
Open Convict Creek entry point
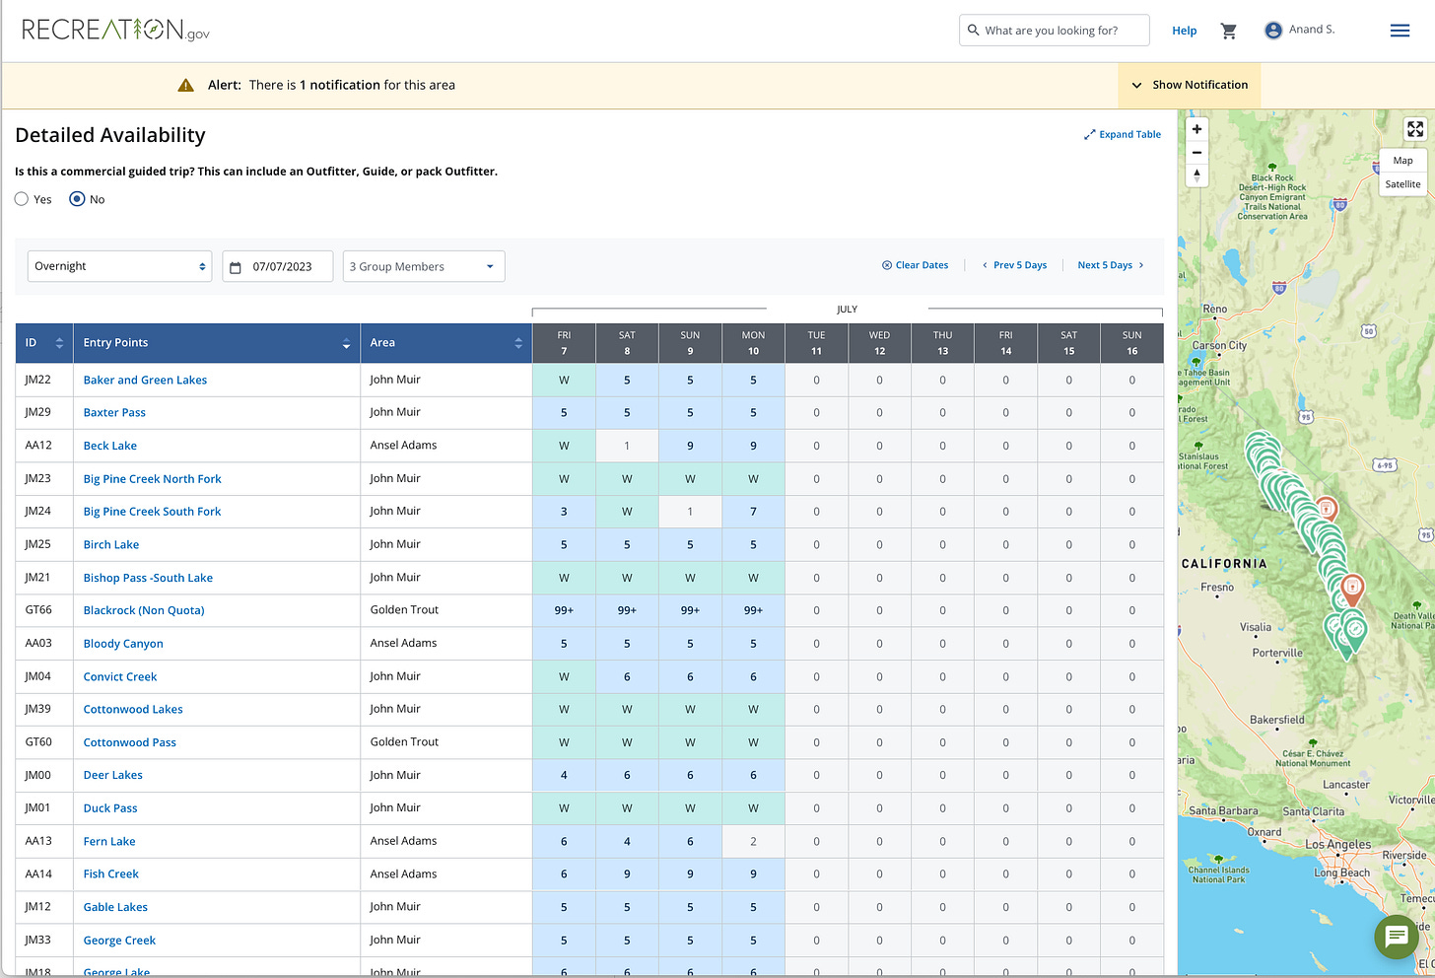coord(120,676)
